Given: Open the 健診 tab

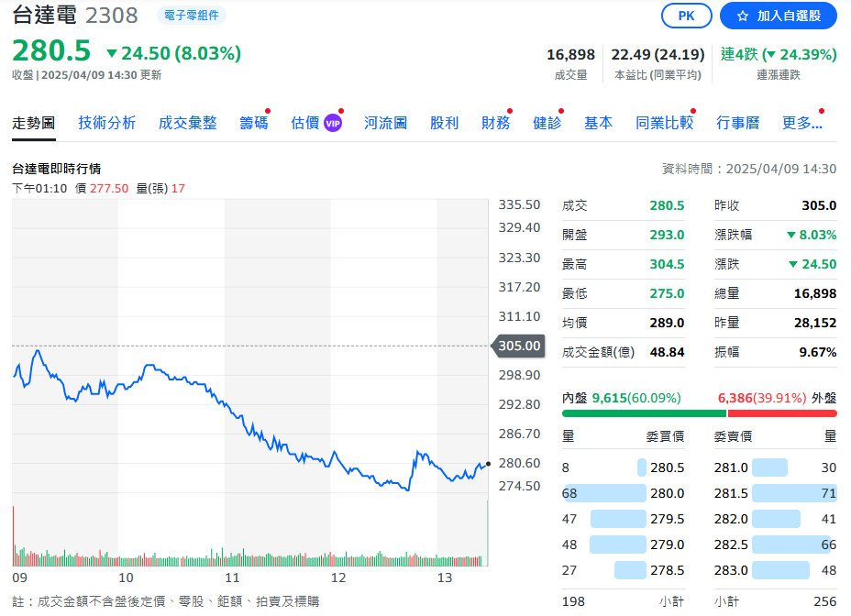Looking at the screenshot, I should coord(547,123).
